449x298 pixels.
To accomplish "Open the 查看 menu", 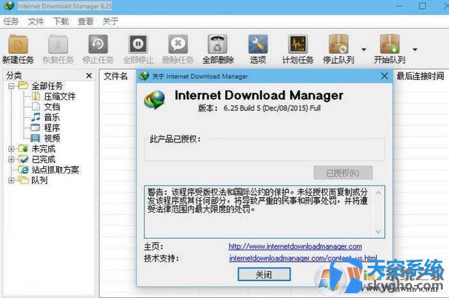I will point(85,21).
